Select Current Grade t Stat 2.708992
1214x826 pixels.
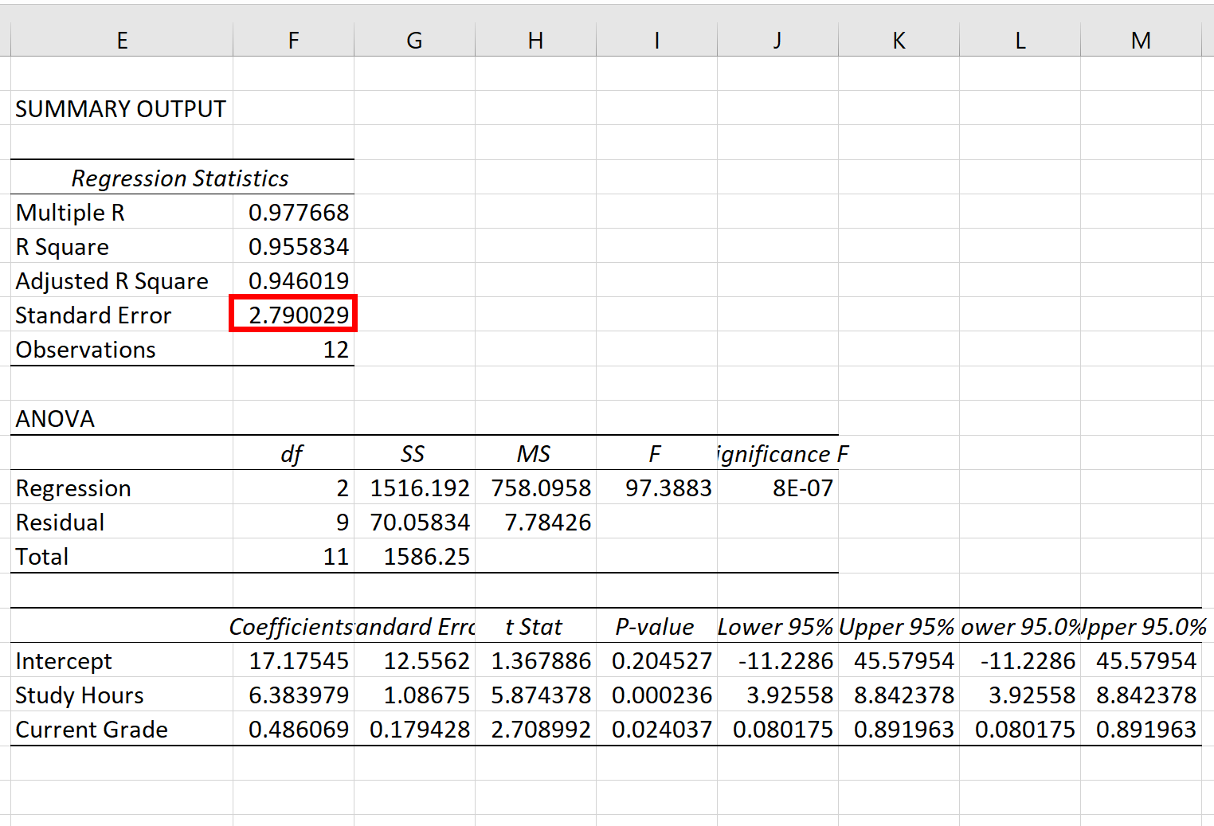[x=535, y=729]
